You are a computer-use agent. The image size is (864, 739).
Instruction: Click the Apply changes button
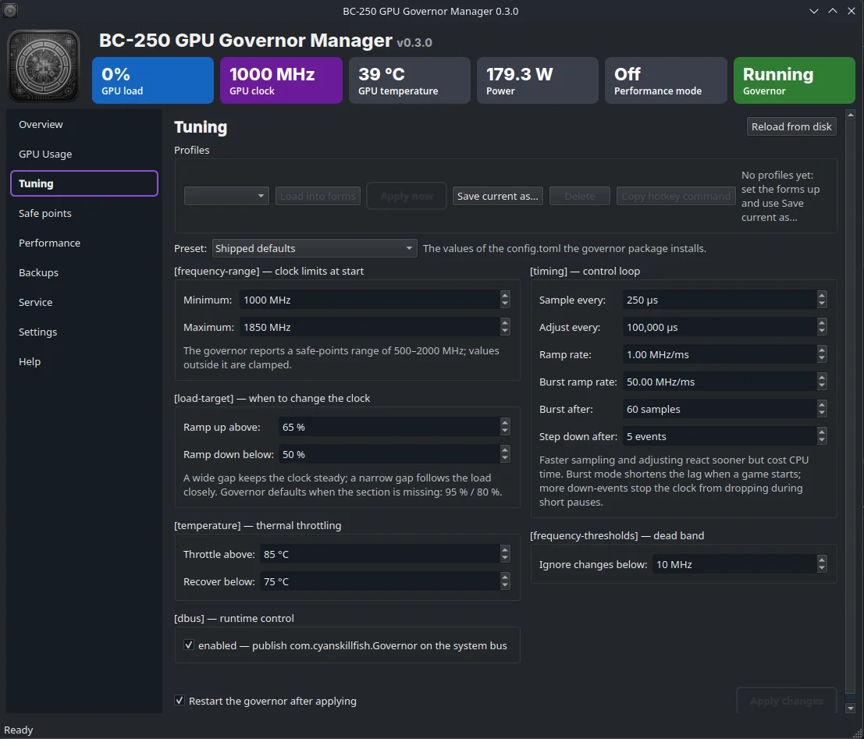pyautogui.click(x=786, y=701)
